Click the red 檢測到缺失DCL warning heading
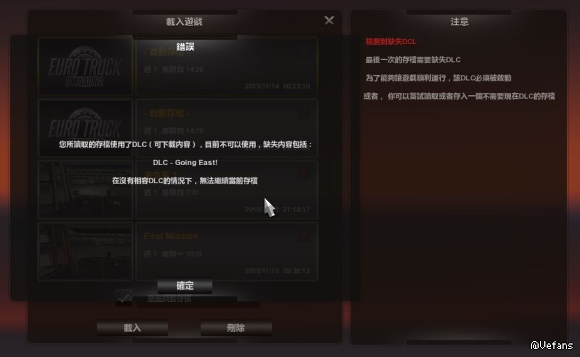The height and width of the screenshot is (357, 580). point(391,42)
